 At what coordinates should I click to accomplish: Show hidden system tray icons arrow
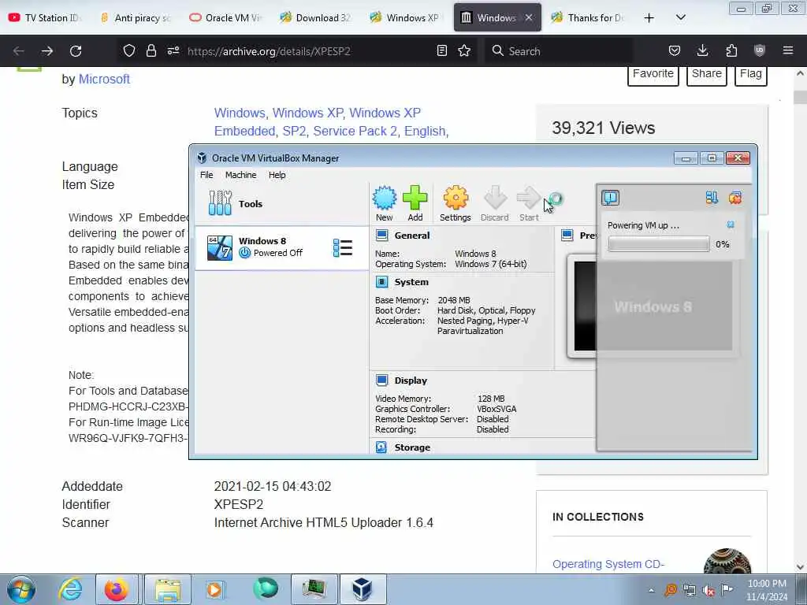651,590
